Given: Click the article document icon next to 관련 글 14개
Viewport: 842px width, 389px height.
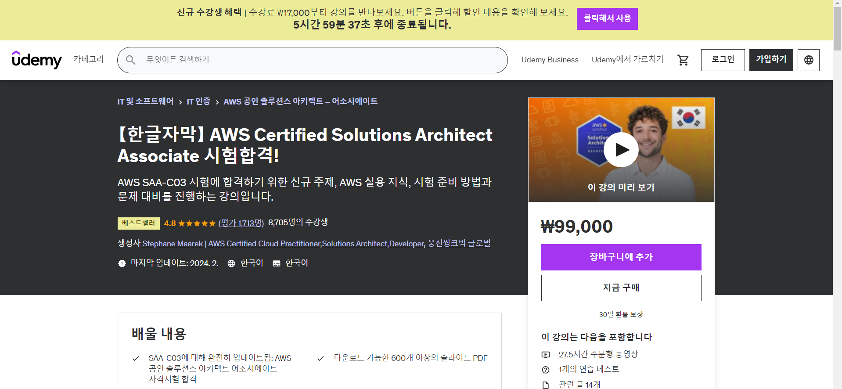Looking at the screenshot, I should (546, 385).
